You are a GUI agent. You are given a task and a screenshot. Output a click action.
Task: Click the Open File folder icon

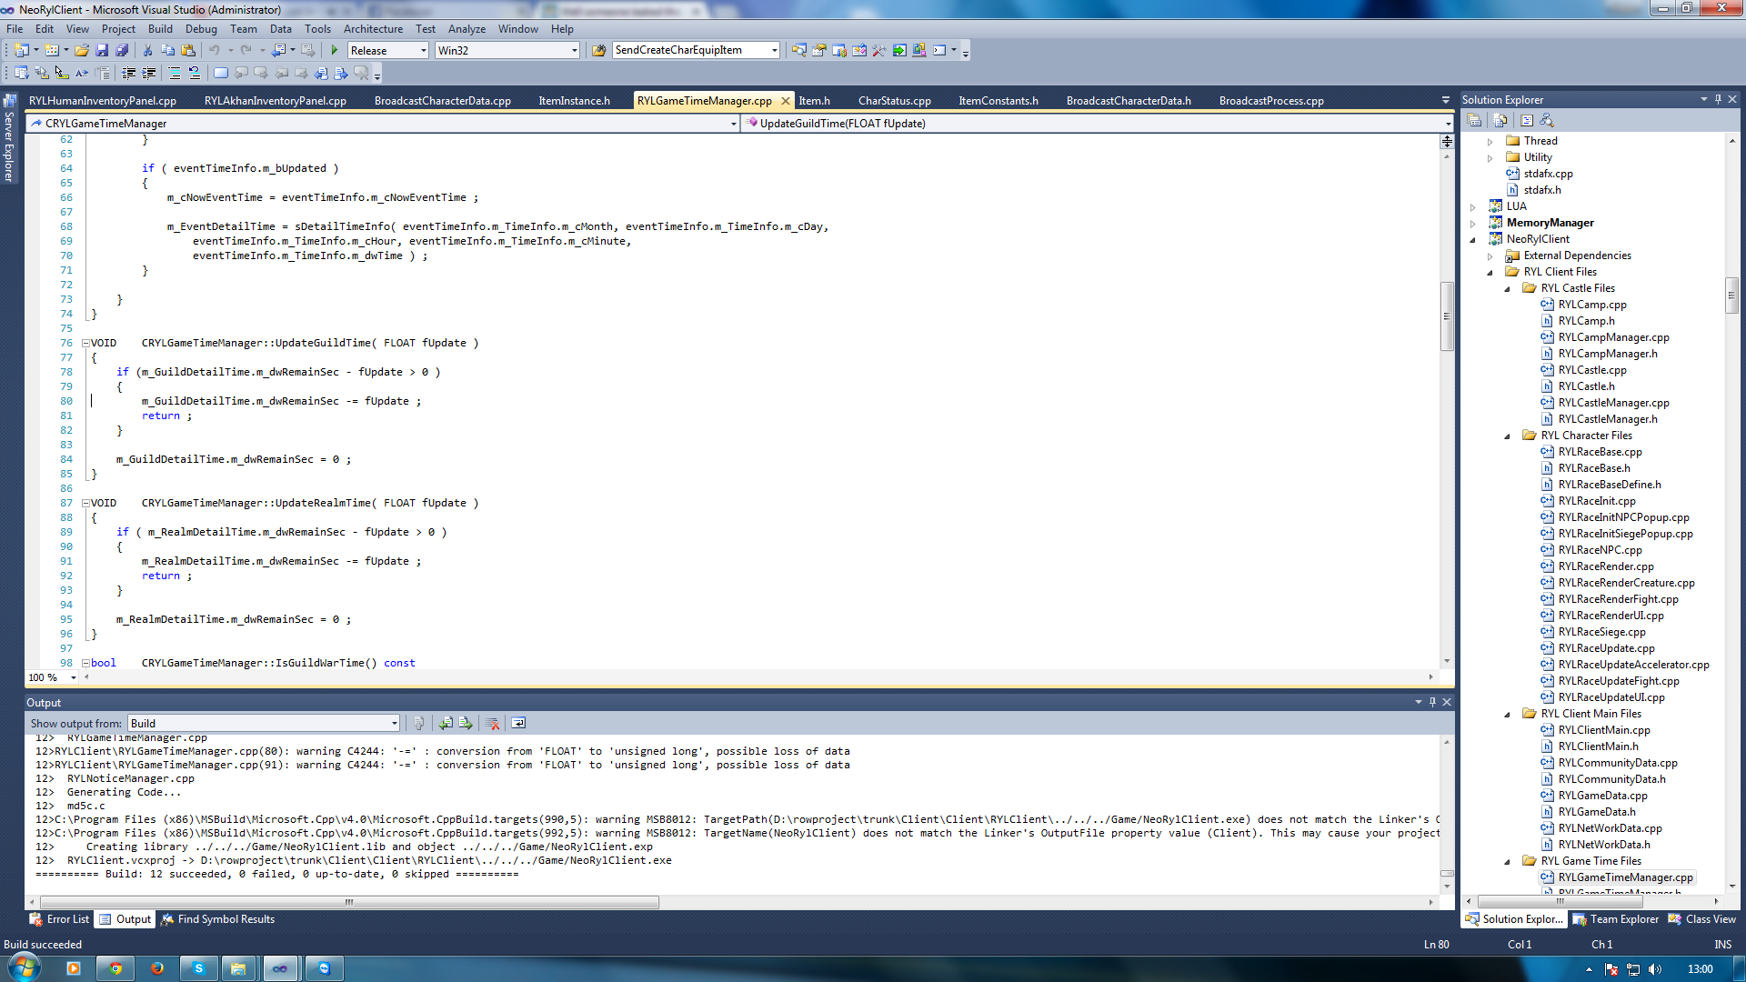coord(82,51)
